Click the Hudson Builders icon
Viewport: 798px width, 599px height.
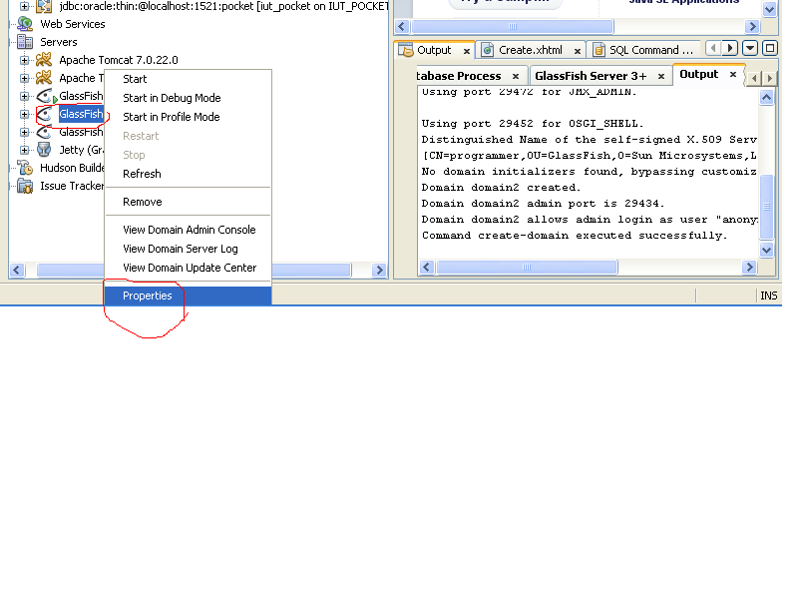tap(25, 168)
